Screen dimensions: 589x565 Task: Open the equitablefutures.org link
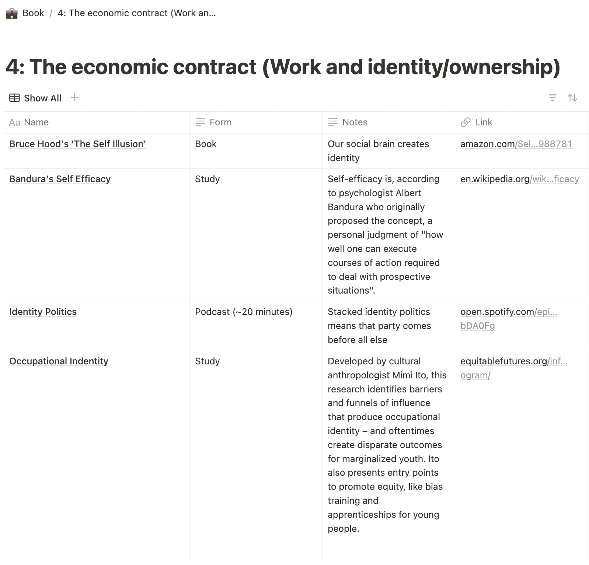click(513, 361)
